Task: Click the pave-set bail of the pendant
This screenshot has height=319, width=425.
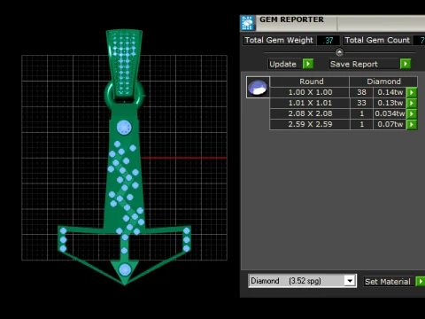Action: 124,63
